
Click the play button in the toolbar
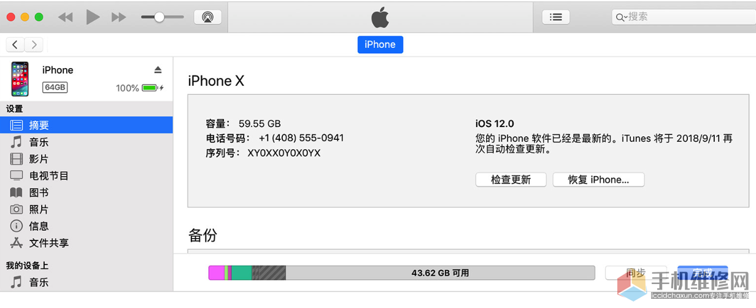(x=93, y=17)
